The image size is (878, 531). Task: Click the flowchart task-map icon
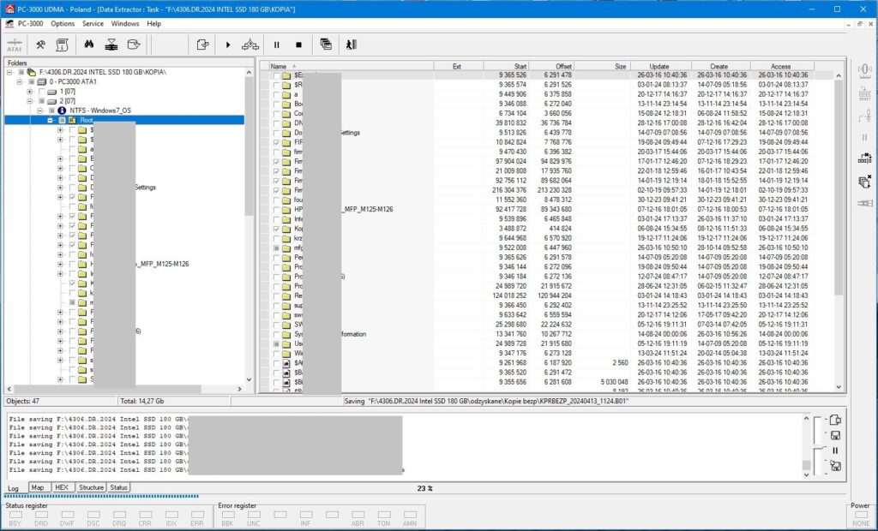(x=250, y=45)
